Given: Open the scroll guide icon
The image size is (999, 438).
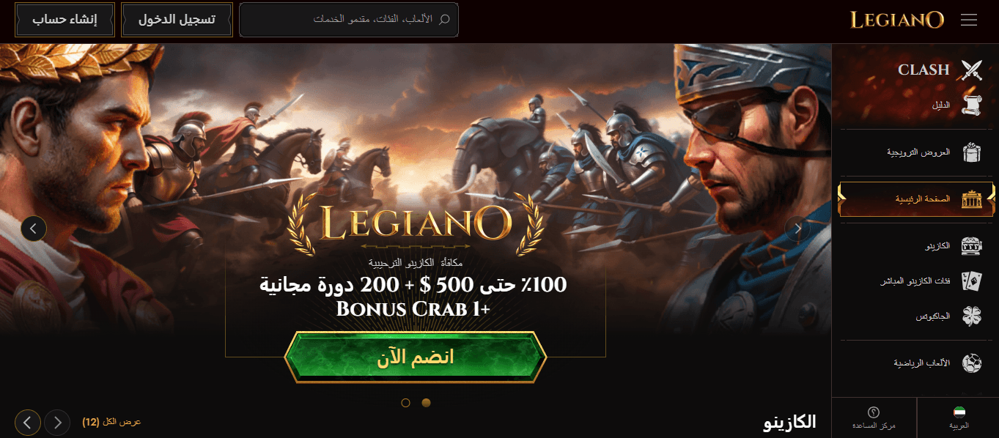Looking at the screenshot, I should (x=971, y=106).
